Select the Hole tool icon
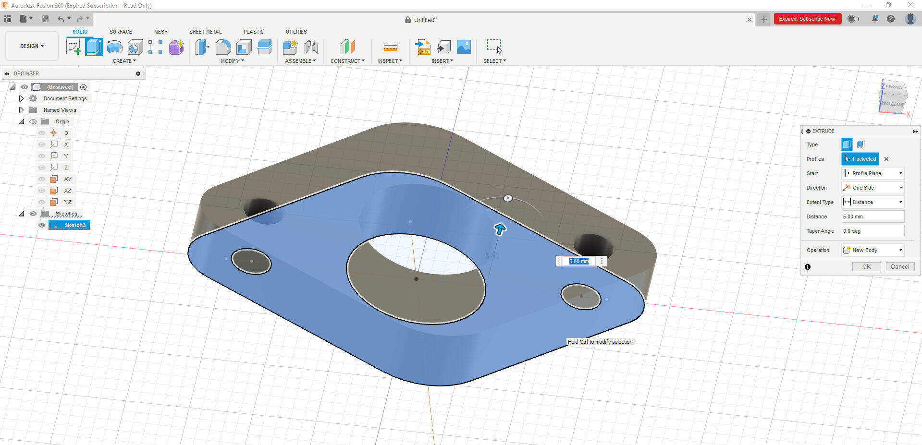The width and height of the screenshot is (922, 445). tap(135, 47)
